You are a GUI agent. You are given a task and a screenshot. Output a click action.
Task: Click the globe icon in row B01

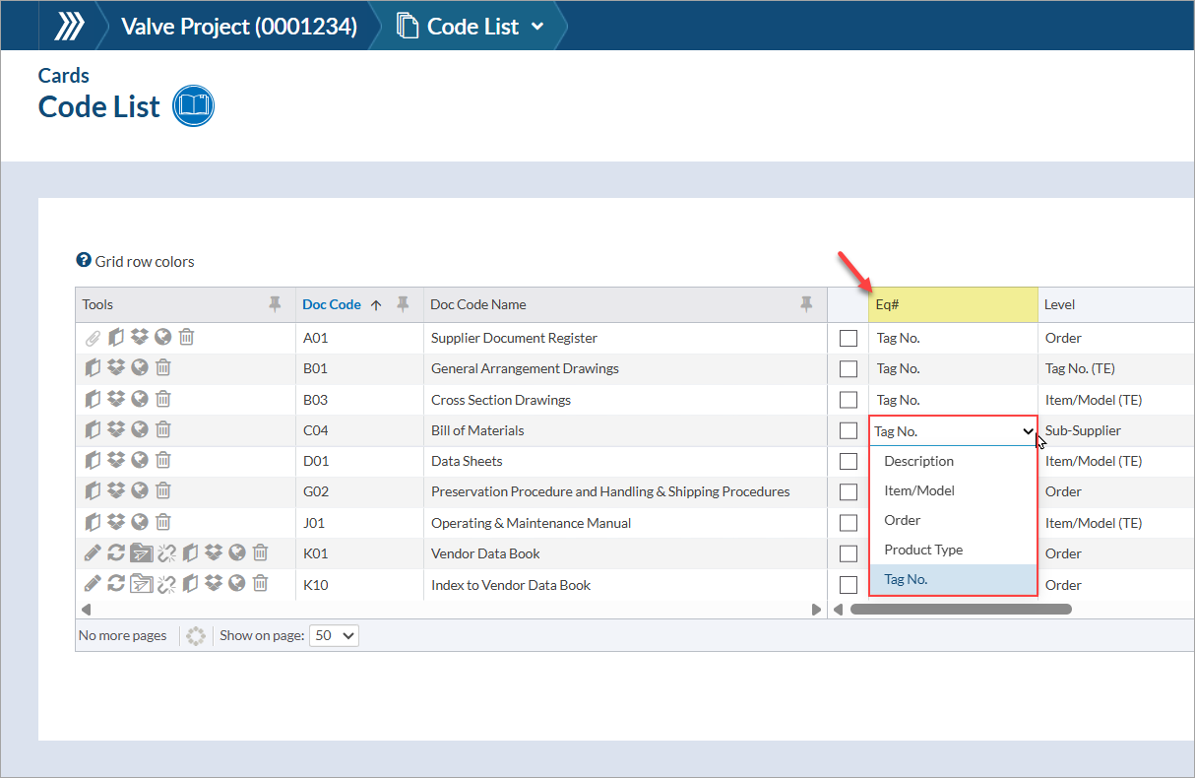pyautogui.click(x=140, y=368)
